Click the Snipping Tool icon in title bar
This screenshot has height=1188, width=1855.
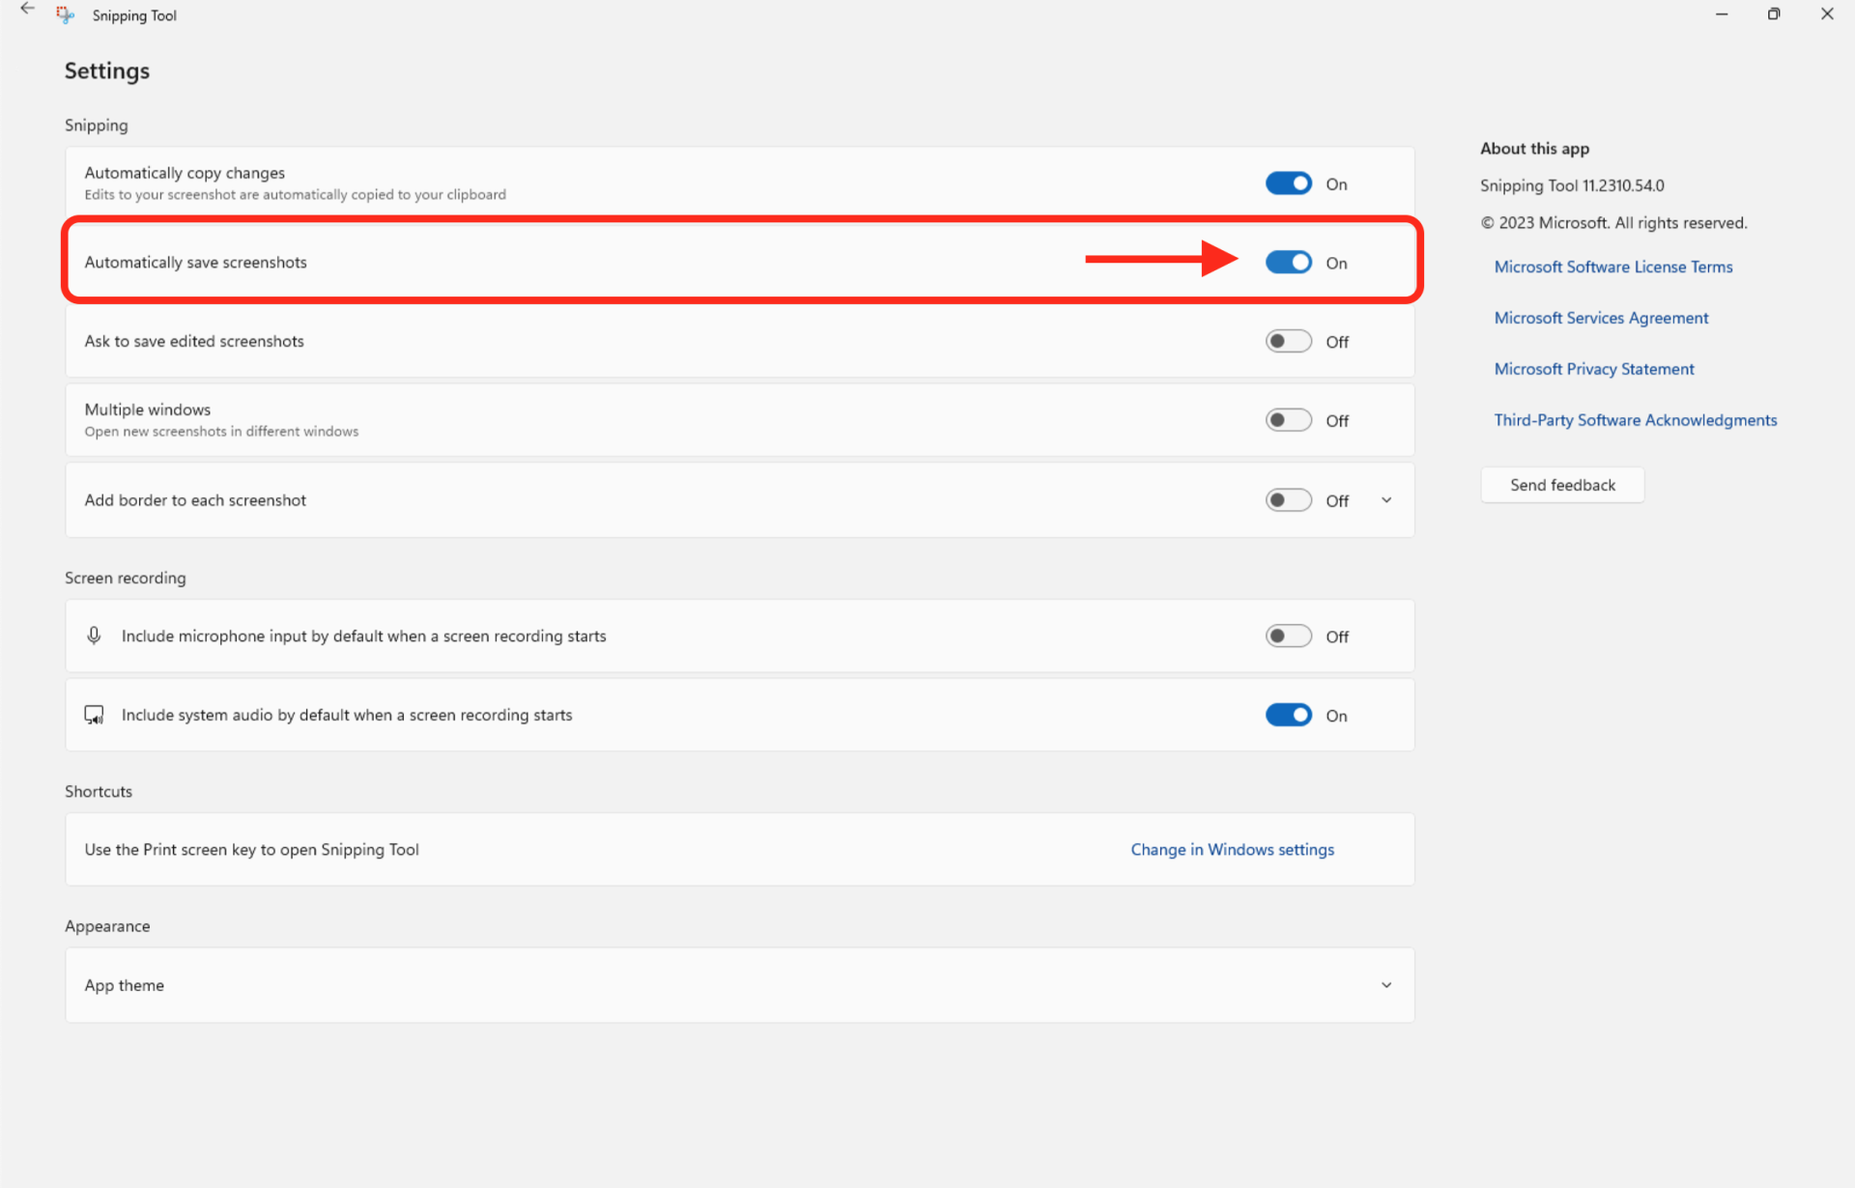[64, 14]
